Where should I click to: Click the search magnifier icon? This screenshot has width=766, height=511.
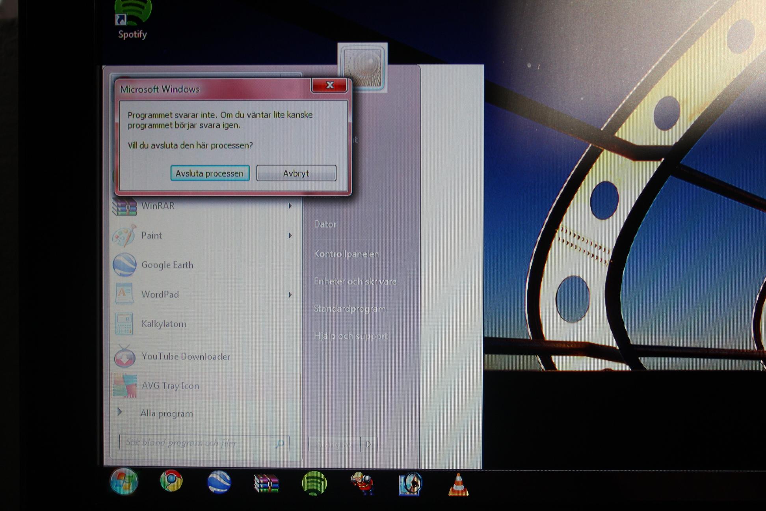point(279,444)
